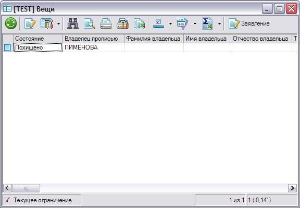This screenshot has width=300, height=208.
Task: Toggle the checkbox in Похищено row
Action: (8, 47)
